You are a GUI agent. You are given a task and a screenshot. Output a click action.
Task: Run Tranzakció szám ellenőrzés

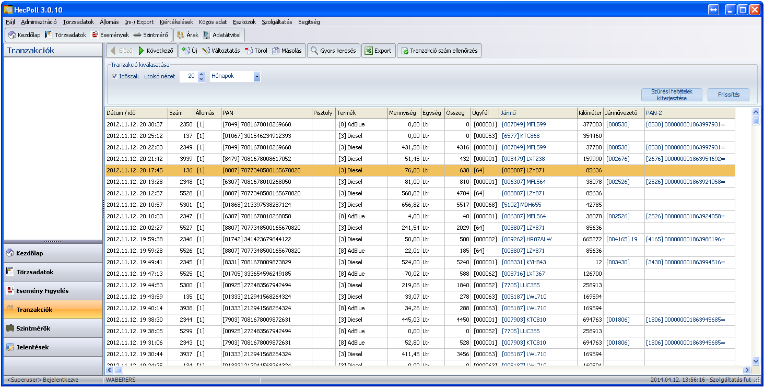coord(439,51)
